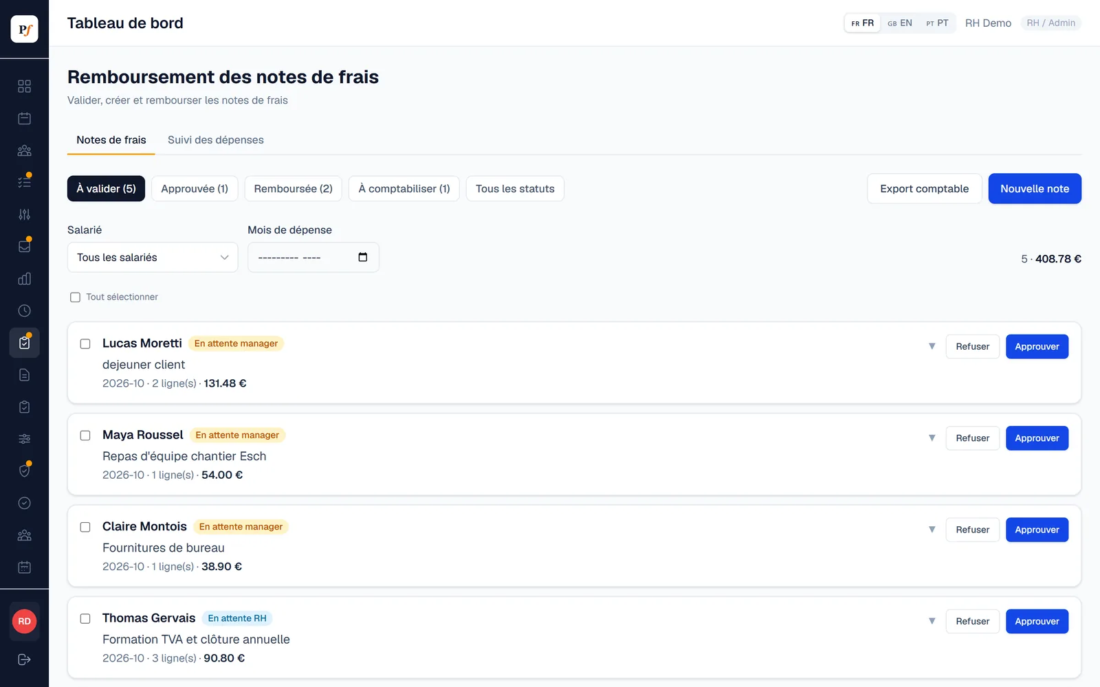Expand Thomas Gervais expense details arrow
The width and height of the screenshot is (1100, 687).
point(932,621)
